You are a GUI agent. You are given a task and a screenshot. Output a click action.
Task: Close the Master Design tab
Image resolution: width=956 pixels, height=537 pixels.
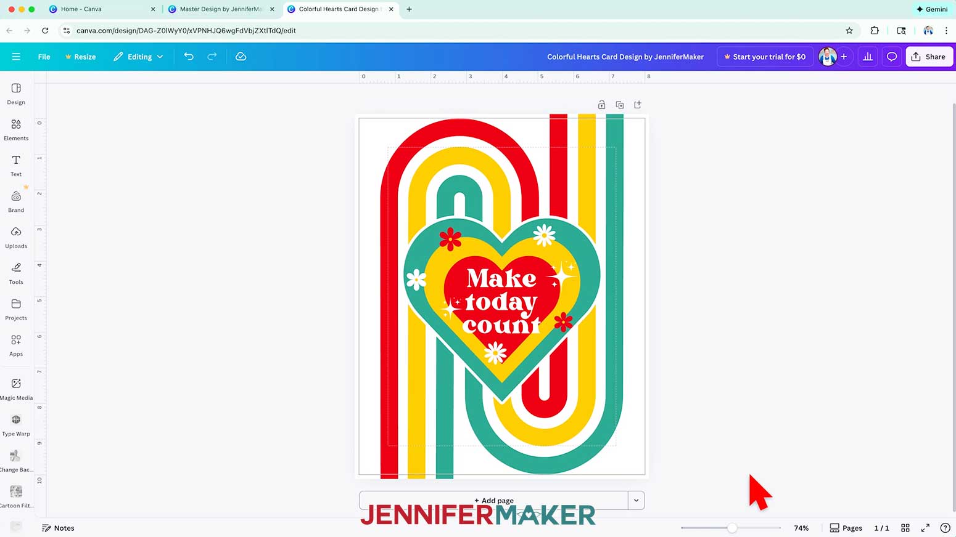click(272, 9)
